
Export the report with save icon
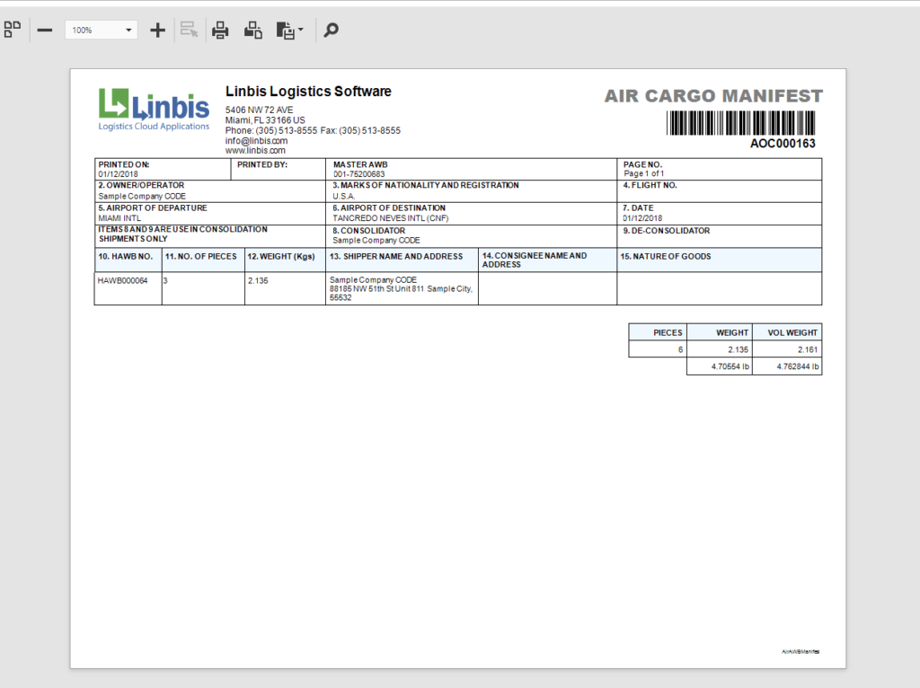[x=285, y=31]
